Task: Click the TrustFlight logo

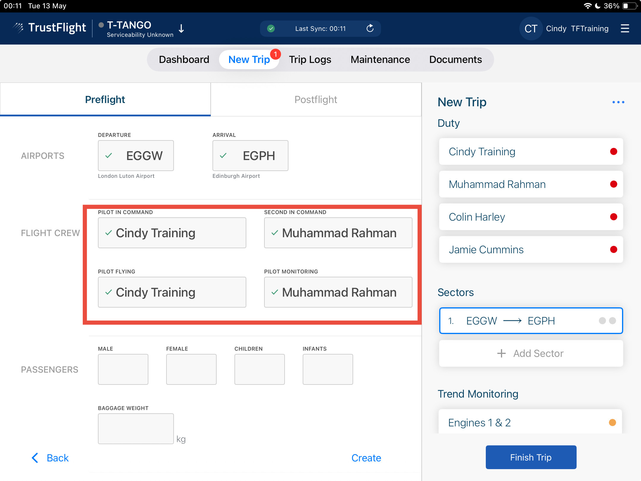Action: (x=50, y=28)
